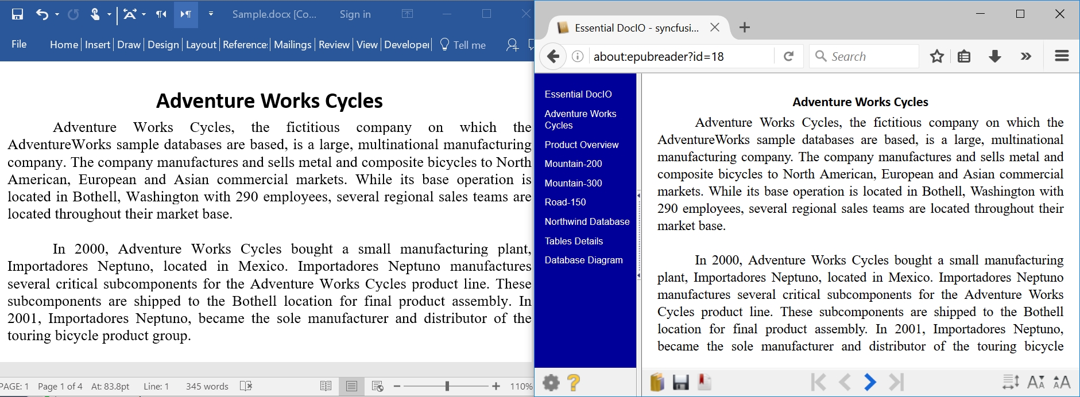Viewport: 1080px width, 397px height.
Task: Toggle left-to-right text direction button
Action: (x=185, y=14)
